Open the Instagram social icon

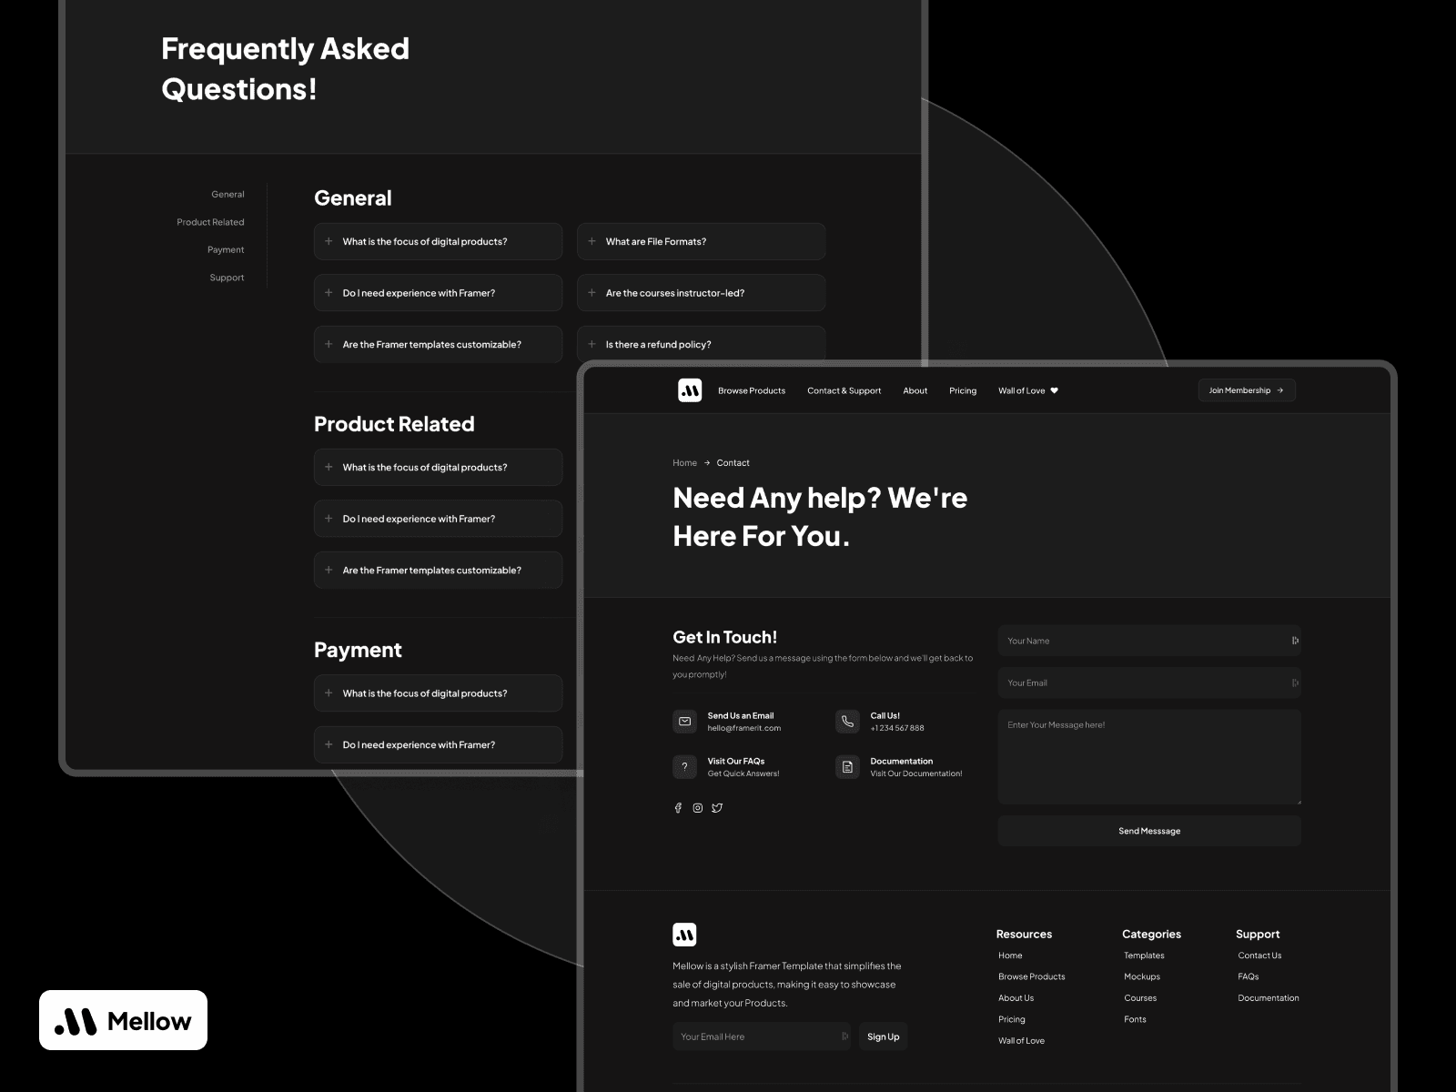(698, 808)
